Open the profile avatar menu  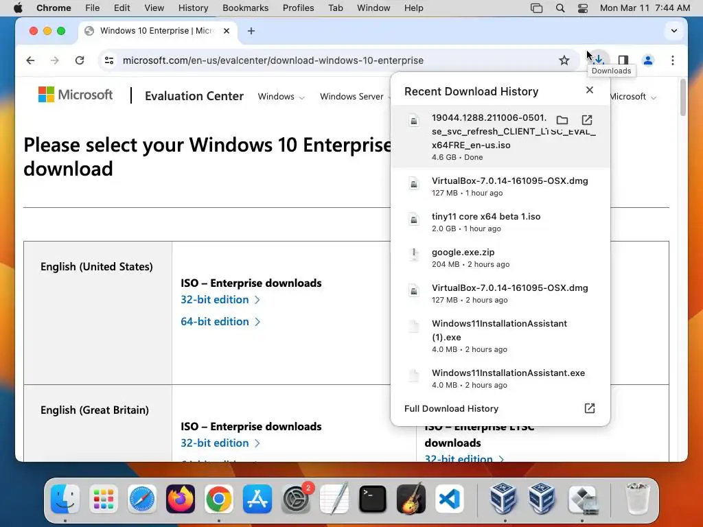(648, 60)
